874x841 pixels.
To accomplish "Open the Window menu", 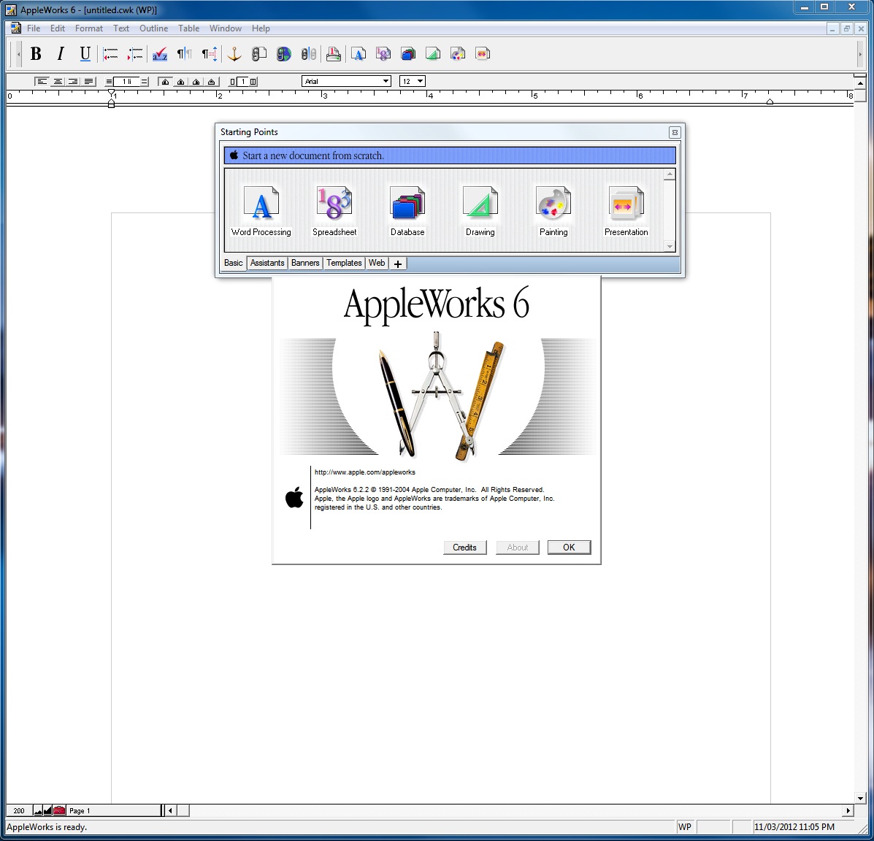I will 225,28.
